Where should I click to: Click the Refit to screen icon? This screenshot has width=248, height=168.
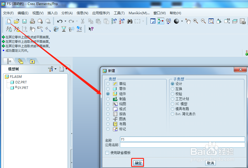[x=211, y=21]
